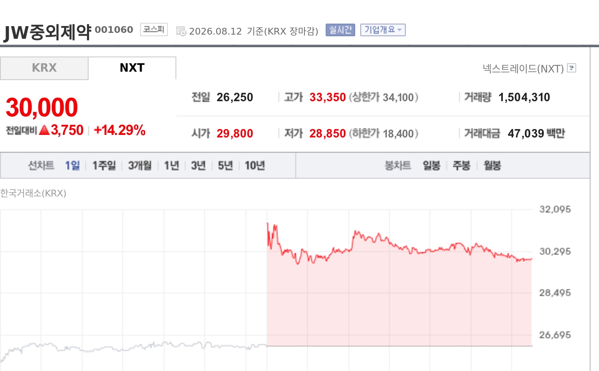Click the clock icon beside the date
599x371 pixels.
pos(181,31)
